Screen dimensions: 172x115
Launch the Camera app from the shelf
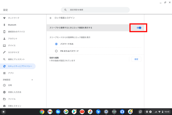[x=122, y=112]
